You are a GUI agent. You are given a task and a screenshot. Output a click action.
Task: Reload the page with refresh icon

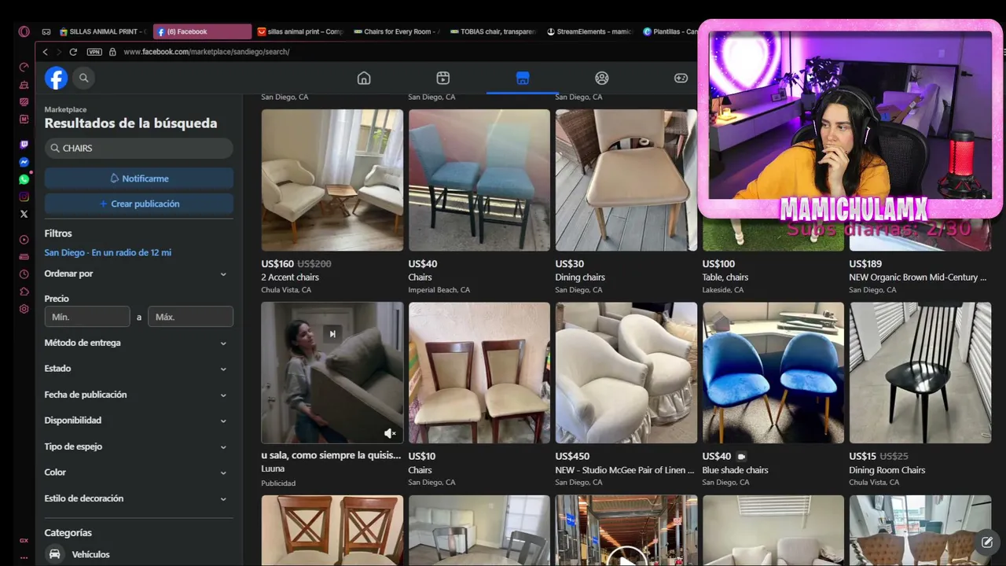coord(73,52)
